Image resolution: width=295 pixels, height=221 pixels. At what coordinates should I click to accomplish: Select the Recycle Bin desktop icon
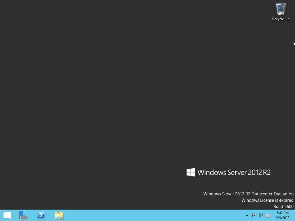coord(281,12)
